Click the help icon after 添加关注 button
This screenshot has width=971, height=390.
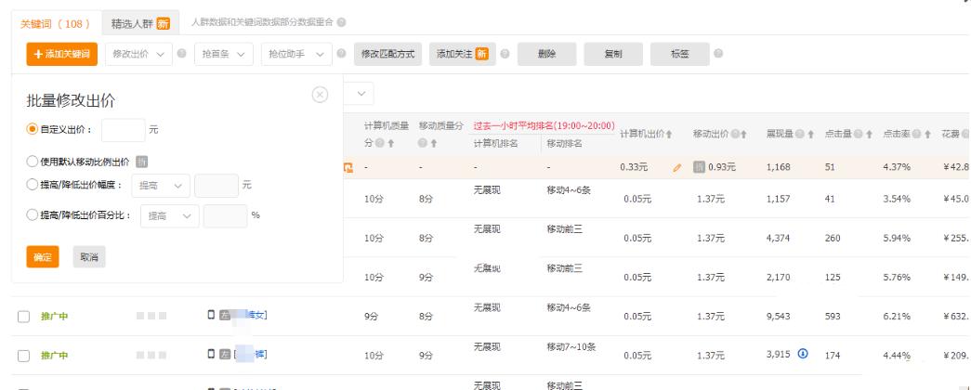(505, 54)
